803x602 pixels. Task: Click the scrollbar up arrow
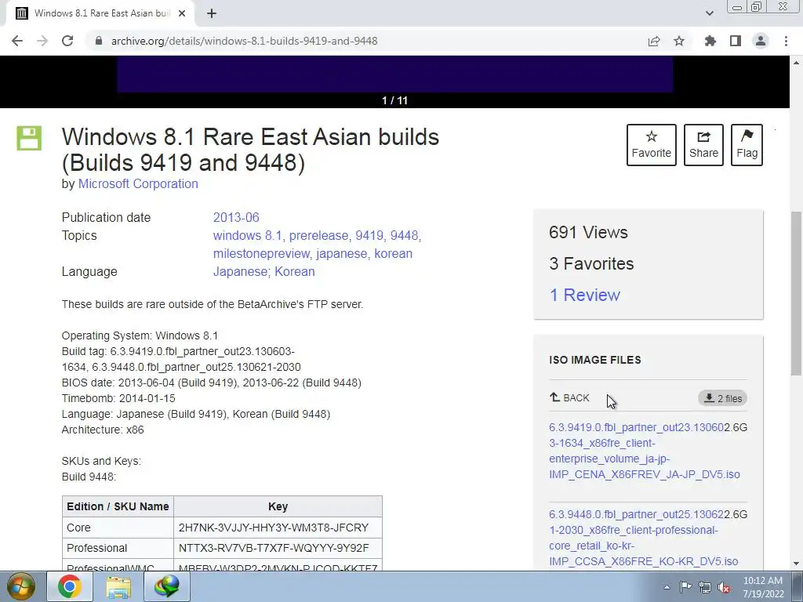pyautogui.click(x=797, y=63)
